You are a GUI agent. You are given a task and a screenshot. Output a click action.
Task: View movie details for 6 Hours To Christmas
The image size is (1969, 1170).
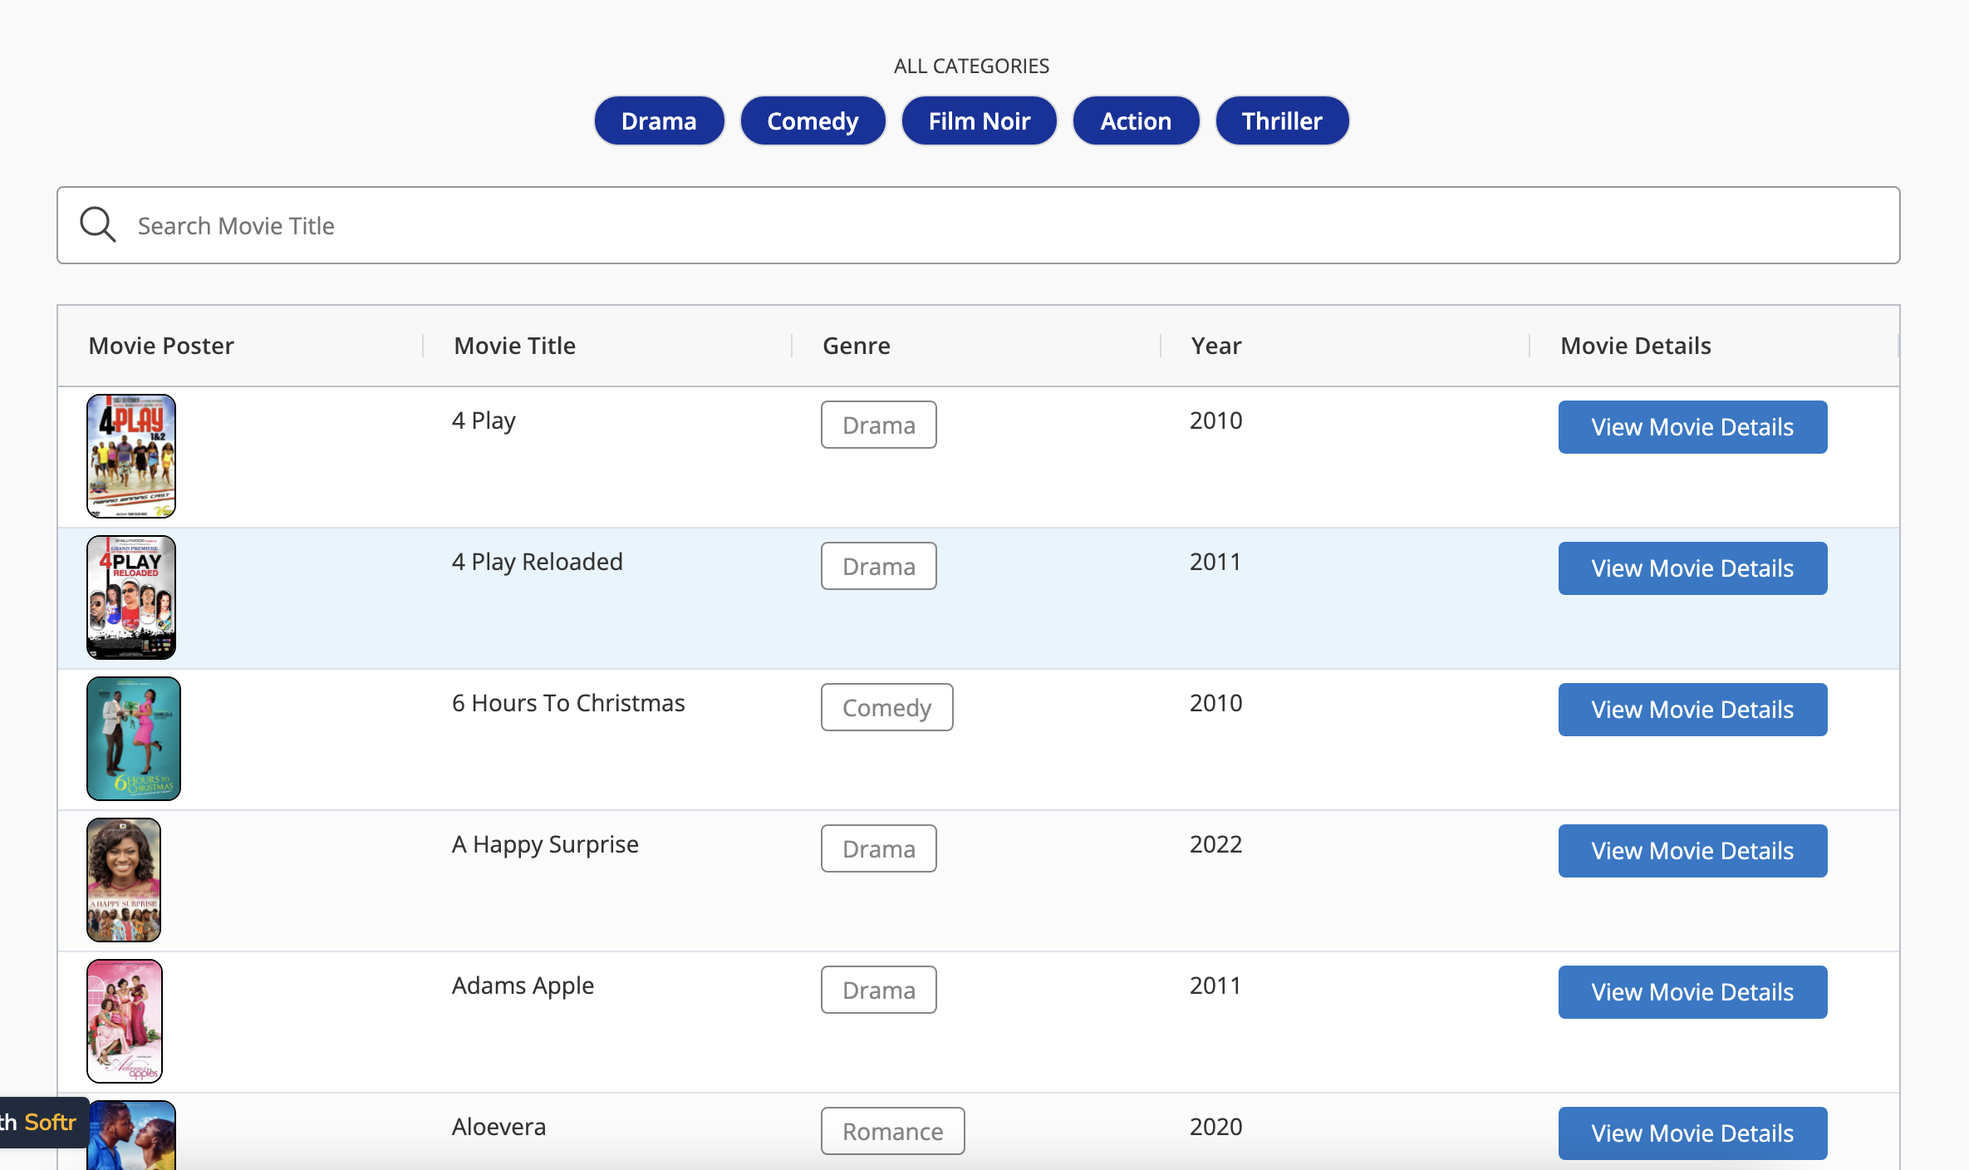(1692, 709)
